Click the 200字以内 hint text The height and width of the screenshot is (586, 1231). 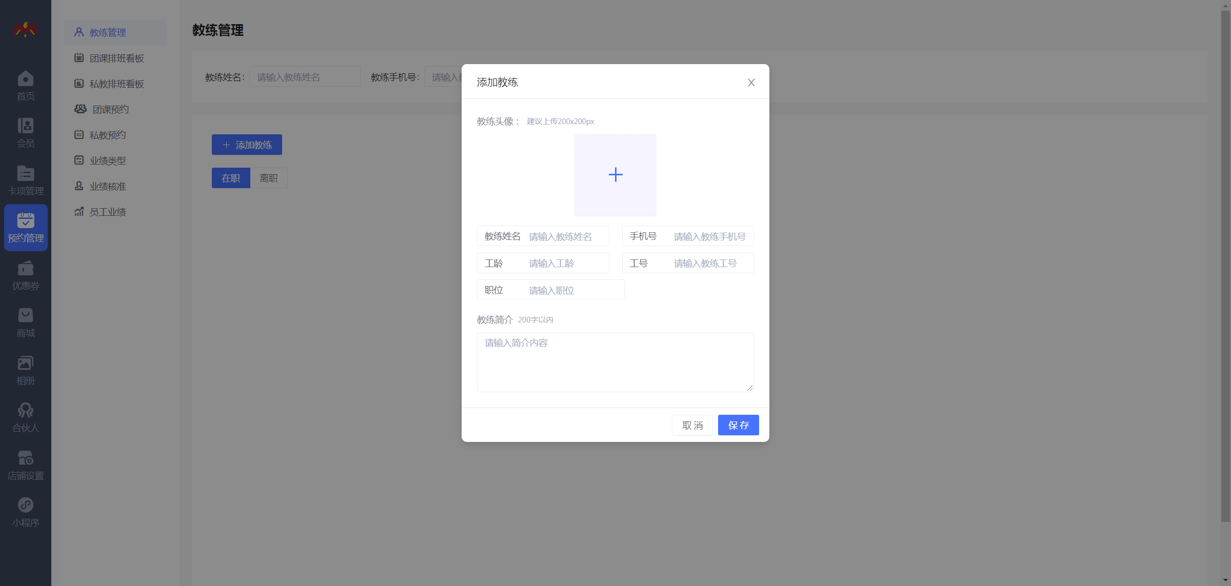(535, 320)
